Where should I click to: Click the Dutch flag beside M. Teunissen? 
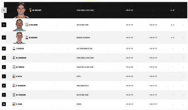point(14,95)
